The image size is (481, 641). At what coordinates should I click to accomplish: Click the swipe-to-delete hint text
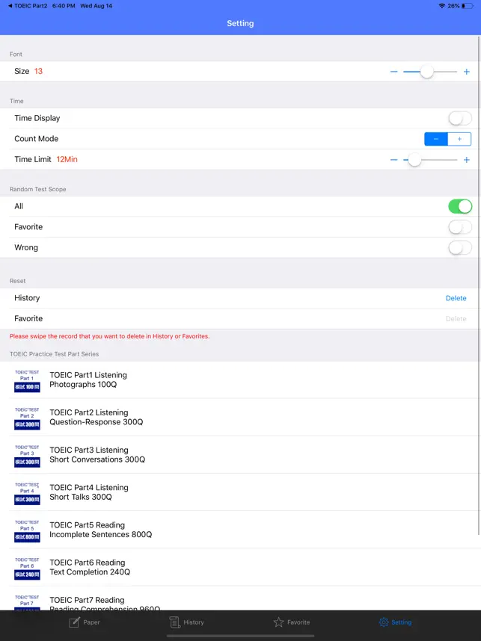point(109,336)
